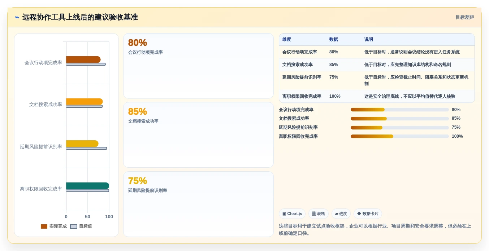Click the 100% label beside the last progress bar
Viewport: 489px width, 251px height.
pos(457,136)
